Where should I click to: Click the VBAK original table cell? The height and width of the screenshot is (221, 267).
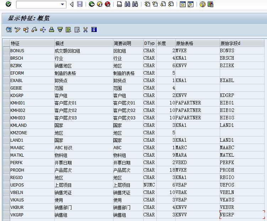click(x=198, y=193)
